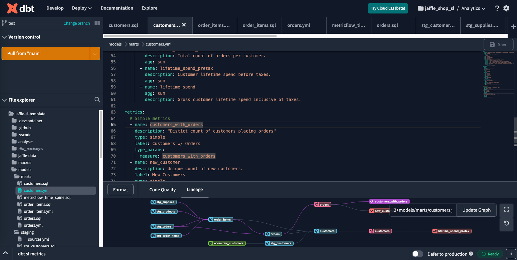This screenshot has height=260, width=517.
Task: Open the Deploy menu
Action: tap(82, 8)
